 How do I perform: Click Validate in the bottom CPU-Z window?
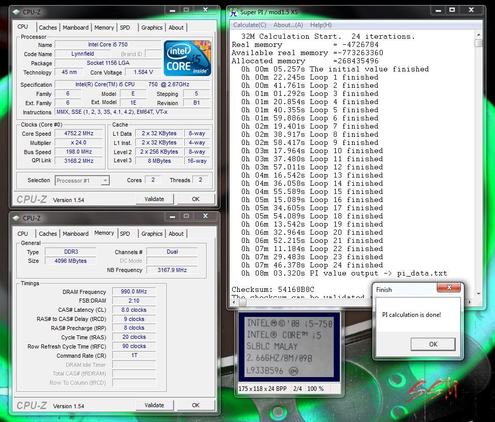(x=155, y=405)
